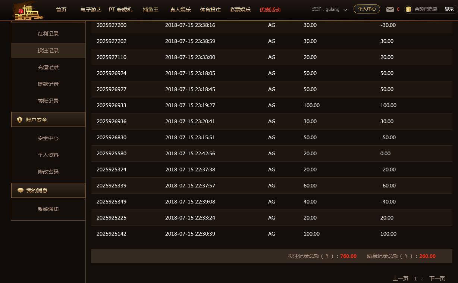Open the mail envelope icon
The width and height of the screenshot is (458, 283).
coord(389,9)
